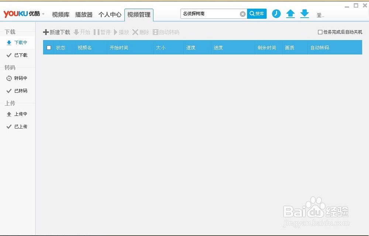The height and width of the screenshot is (236, 369).
Task: Click 新建下载 to create new download
Action: [56, 32]
